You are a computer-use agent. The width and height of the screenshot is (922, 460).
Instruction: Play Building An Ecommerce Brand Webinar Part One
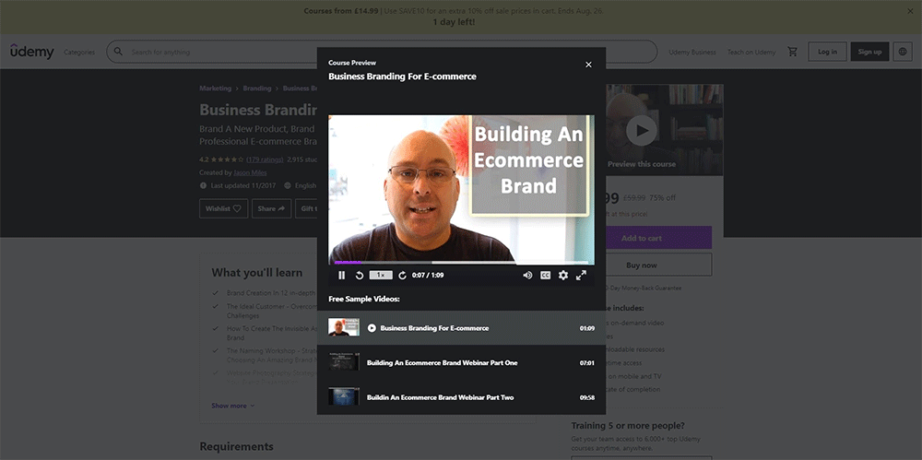tap(442, 362)
